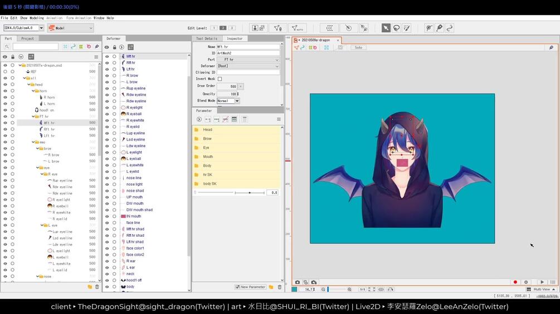Click the pin icon at canvas top right
Viewport: 560px width, 314px height.
[551, 47]
